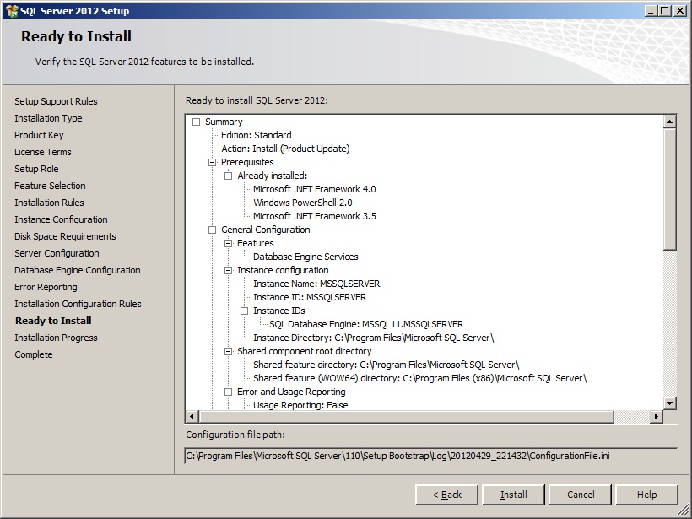The image size is (692, 519).
Task: Select the Product Key step
Action: pyautogui.click(x=39, y=135)
